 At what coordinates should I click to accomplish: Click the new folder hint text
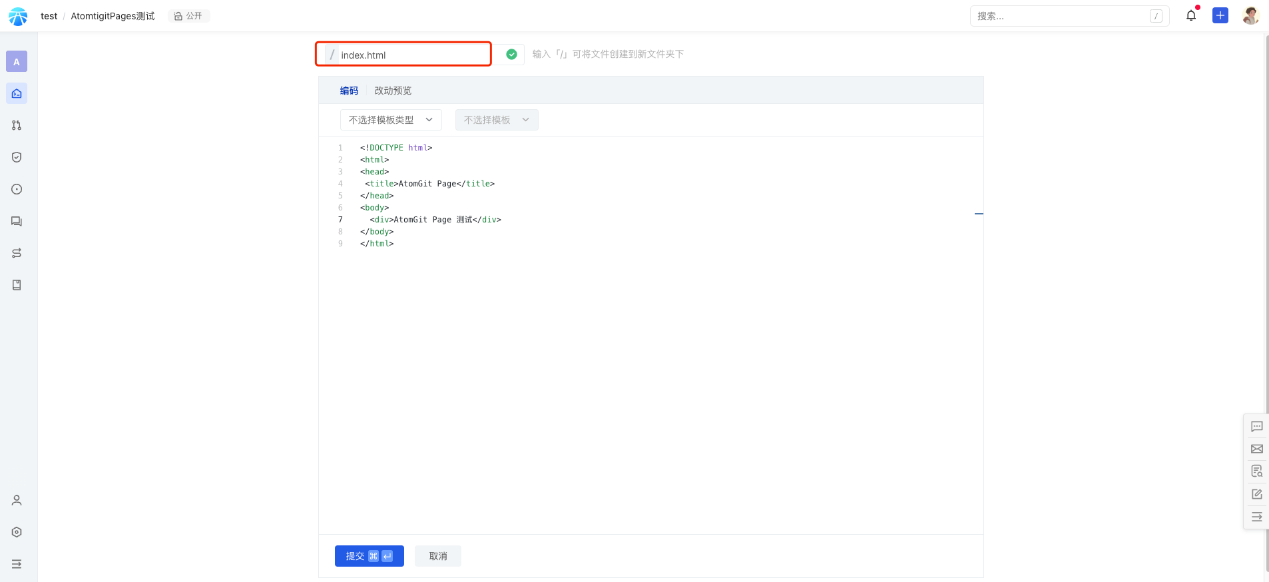(x=608, y=54)
